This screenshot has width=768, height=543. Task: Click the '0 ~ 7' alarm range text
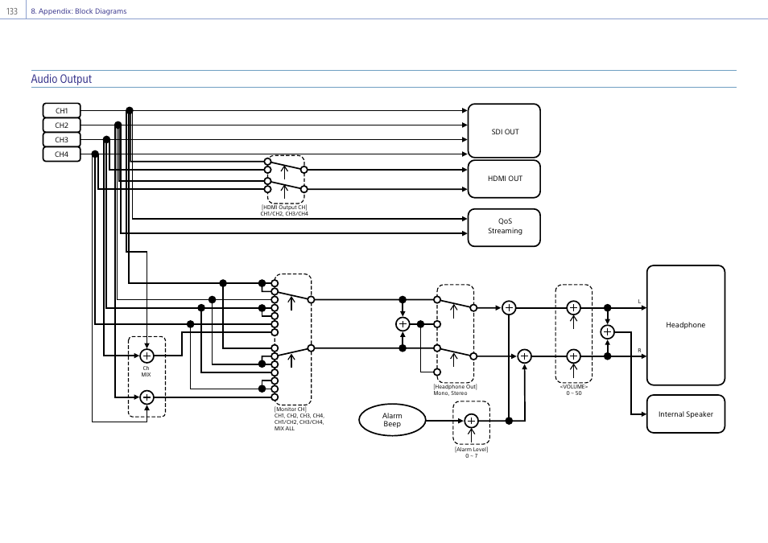(471, 455)
